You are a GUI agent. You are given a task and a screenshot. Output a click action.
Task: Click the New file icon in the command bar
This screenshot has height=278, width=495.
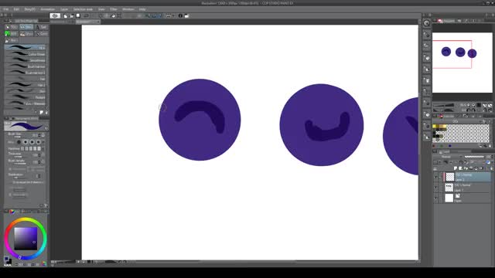click(65, 15)
